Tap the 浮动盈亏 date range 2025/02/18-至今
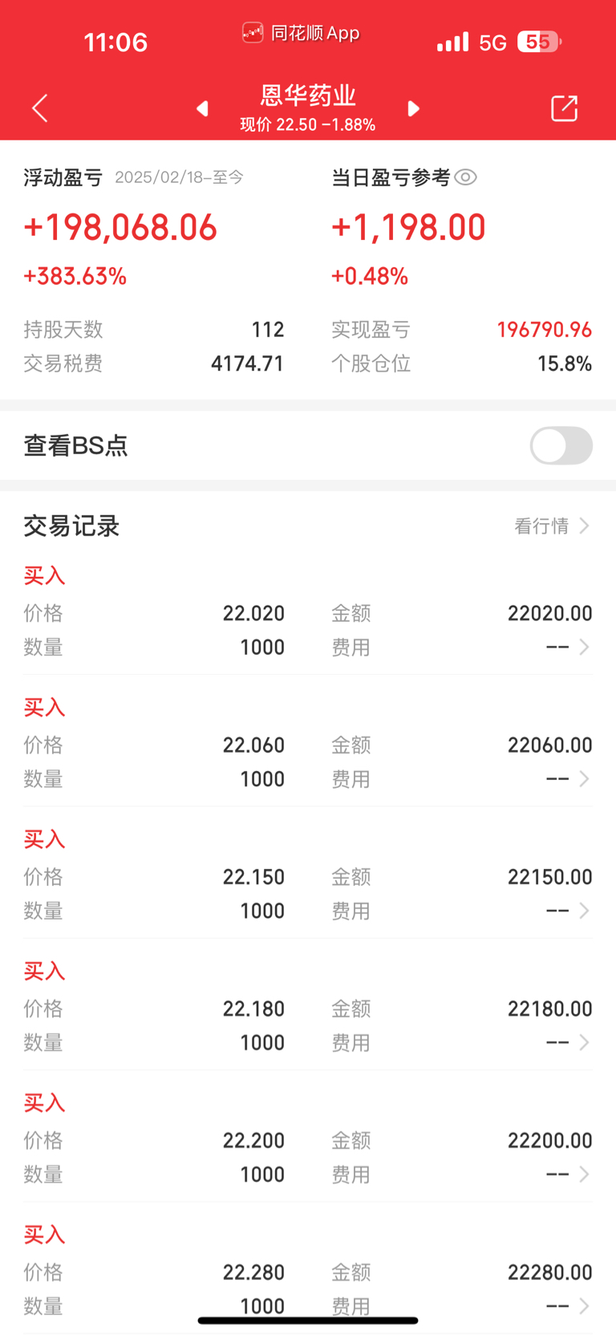 coord(179,177)
